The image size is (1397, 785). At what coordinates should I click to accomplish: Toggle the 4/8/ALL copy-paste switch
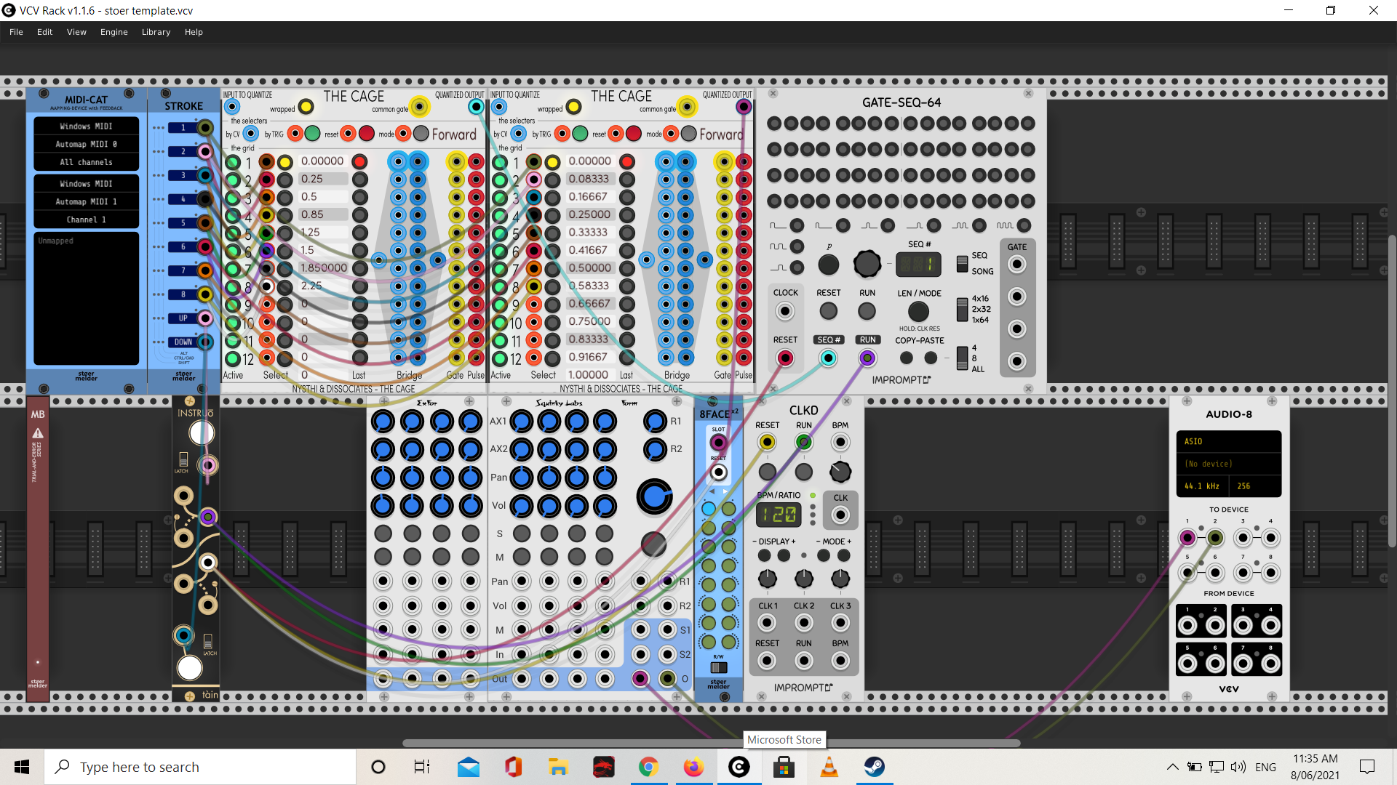point(962,358)
